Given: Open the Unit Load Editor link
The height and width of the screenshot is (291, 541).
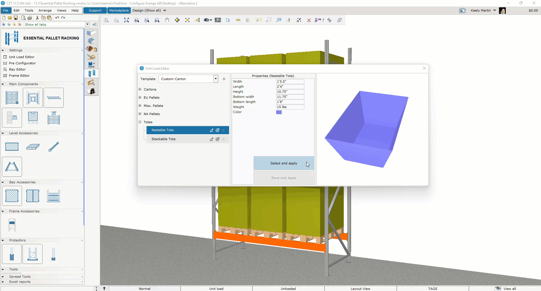Looking at the screenshot, I should coord(22,57).
